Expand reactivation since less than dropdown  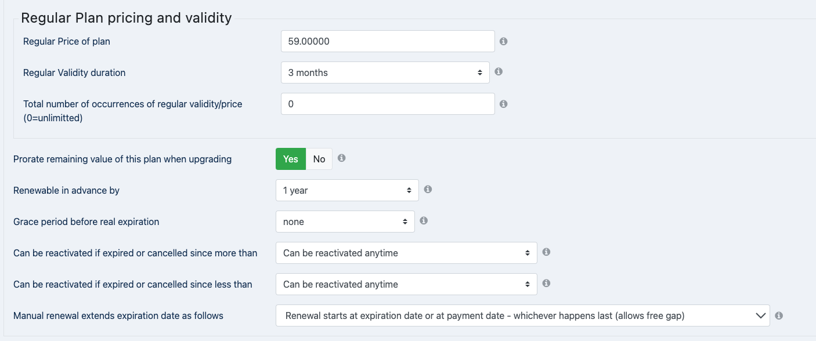tap(406, 284)
